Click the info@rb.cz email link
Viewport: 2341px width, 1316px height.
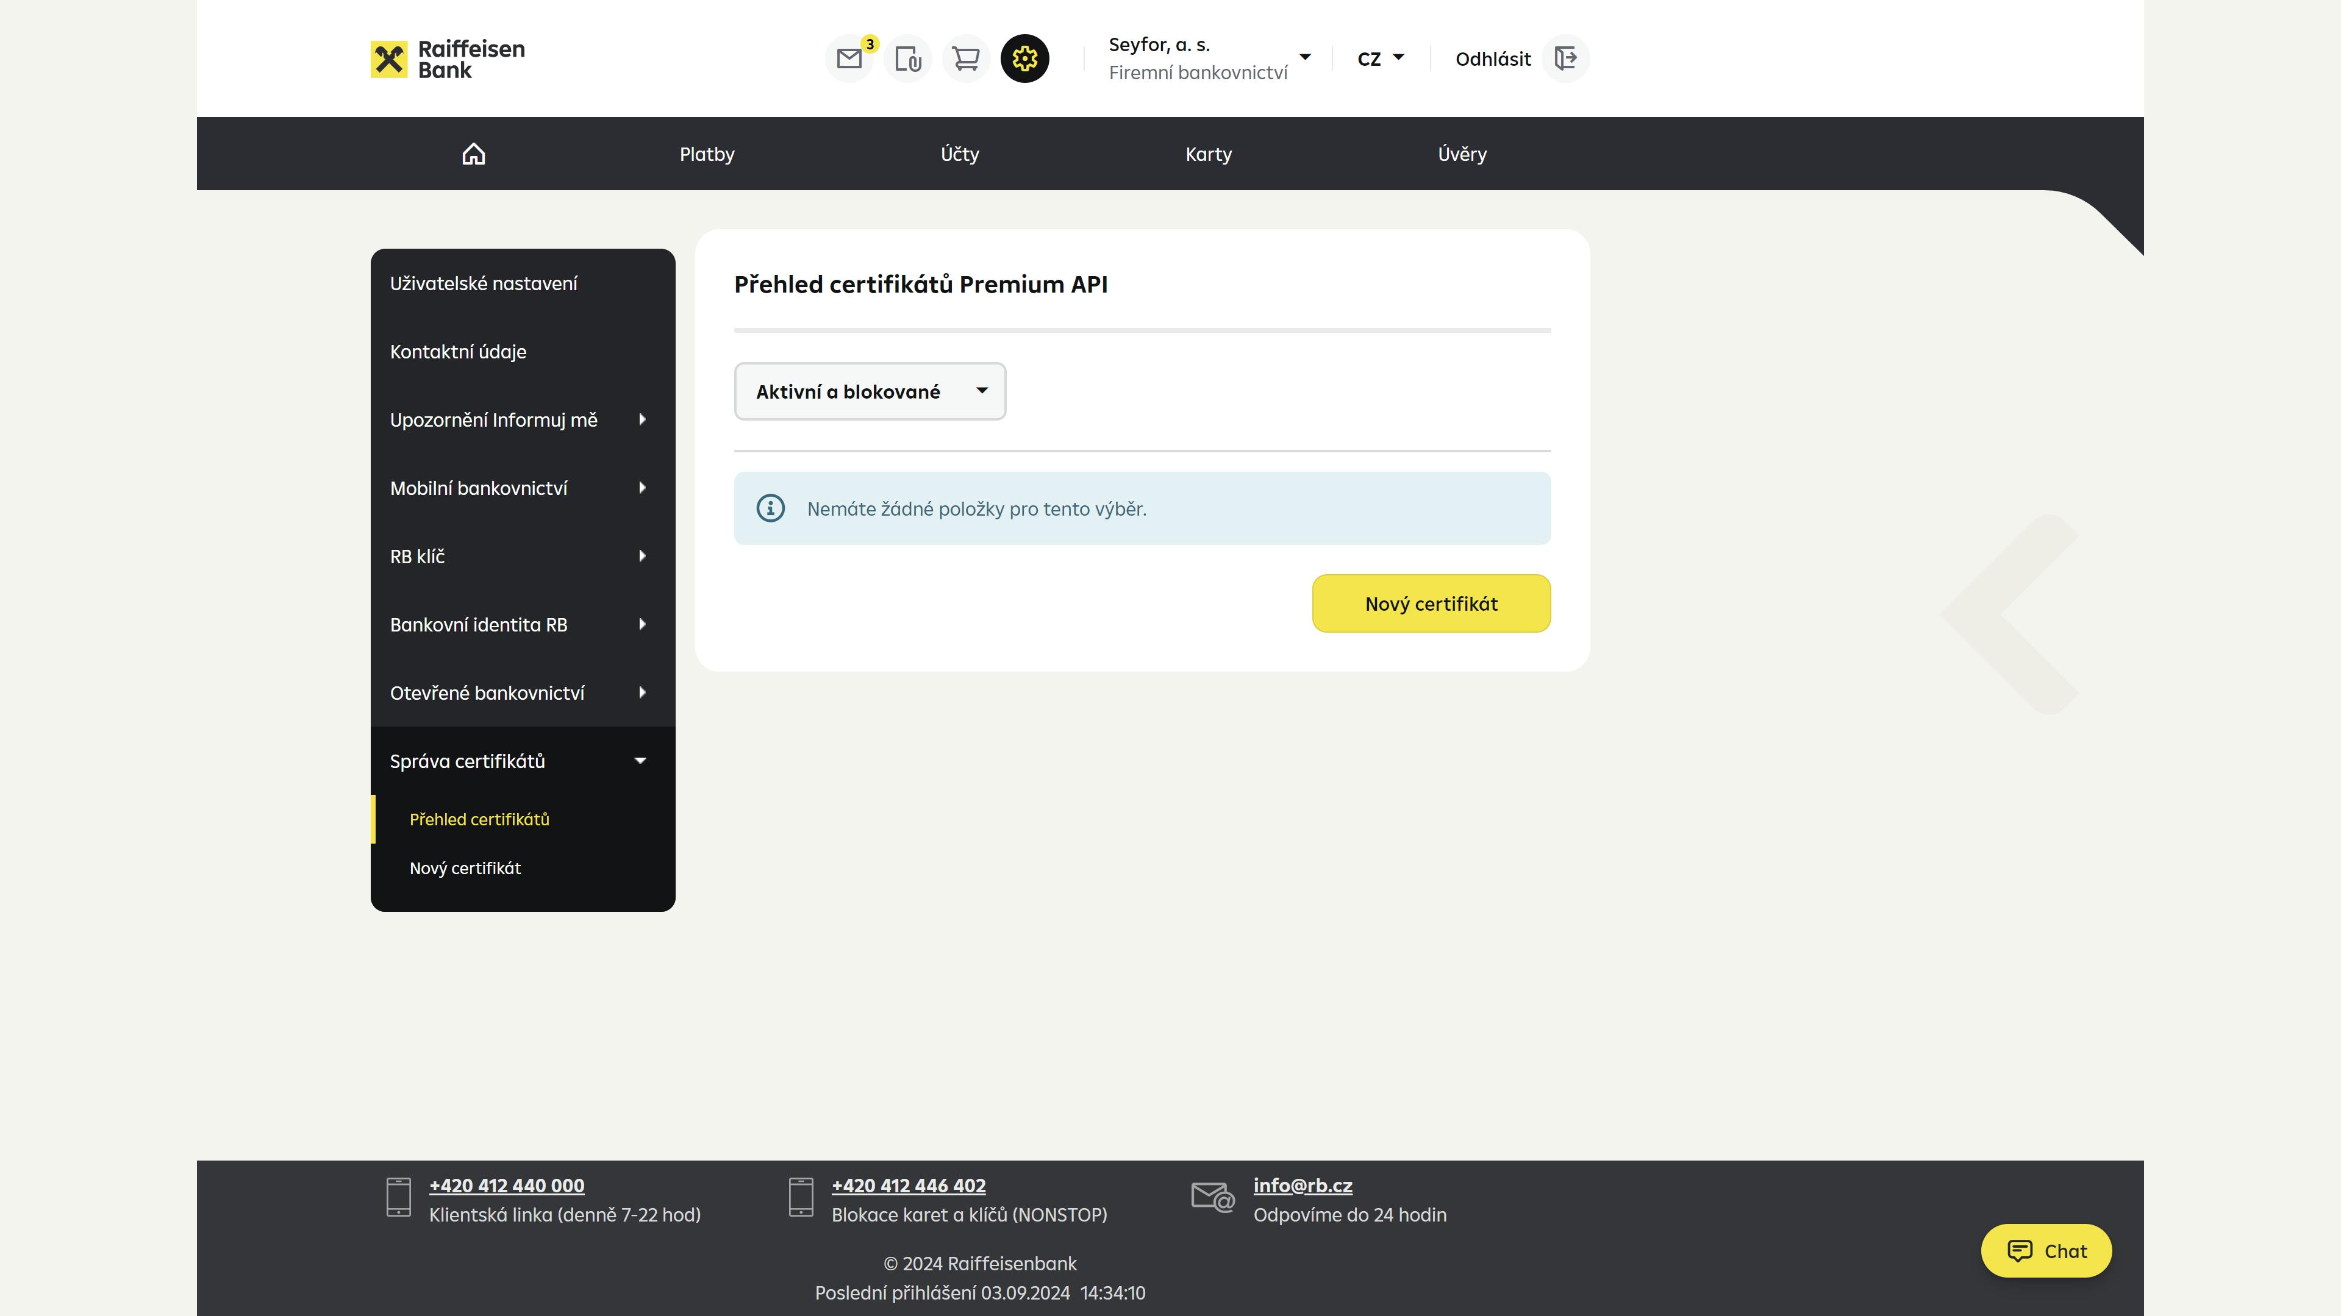point(1303,1185)
